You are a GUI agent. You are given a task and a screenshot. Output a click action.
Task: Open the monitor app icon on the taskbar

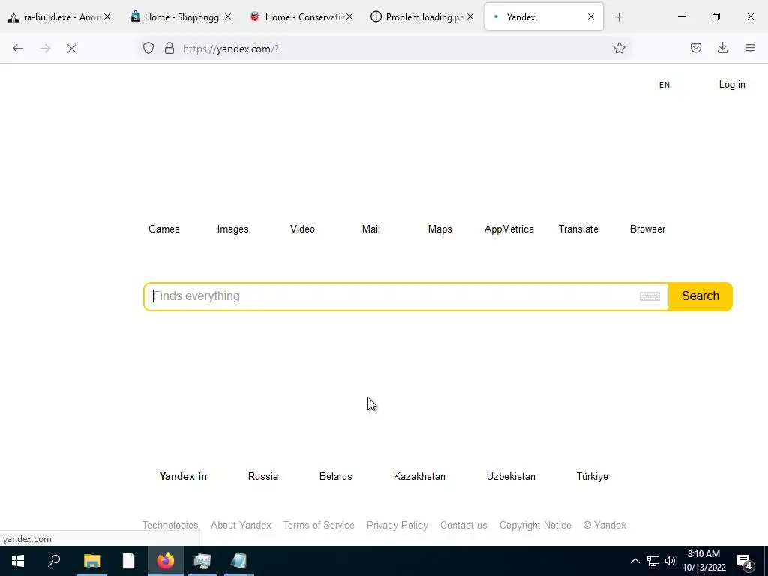tap(202, 561)
